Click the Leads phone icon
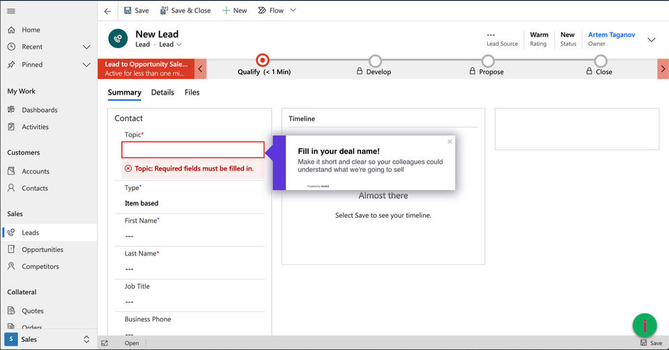 coord(11,232)
